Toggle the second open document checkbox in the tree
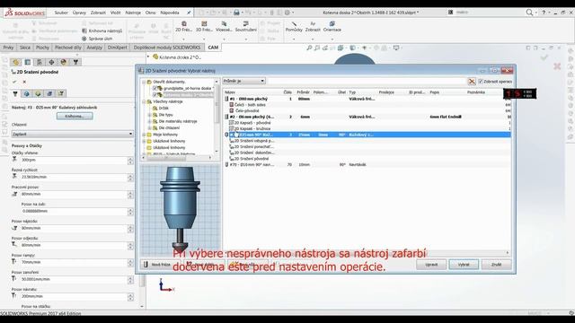Image resolution: width=575 pixels, height=323 pixels. [x=155, y=94]
